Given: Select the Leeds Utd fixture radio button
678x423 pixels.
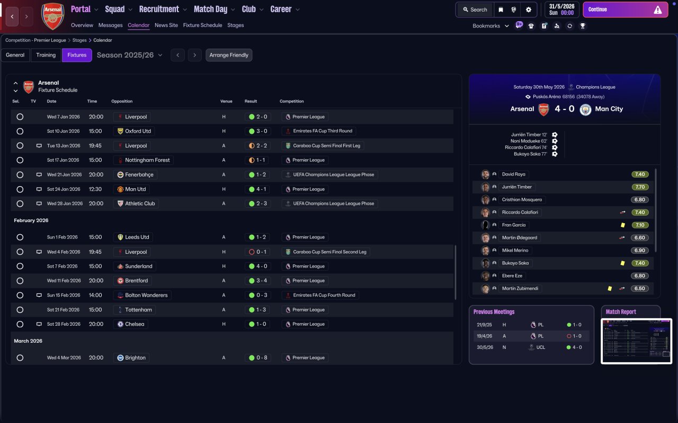Looking at the screenshot, I should point(20,237).
